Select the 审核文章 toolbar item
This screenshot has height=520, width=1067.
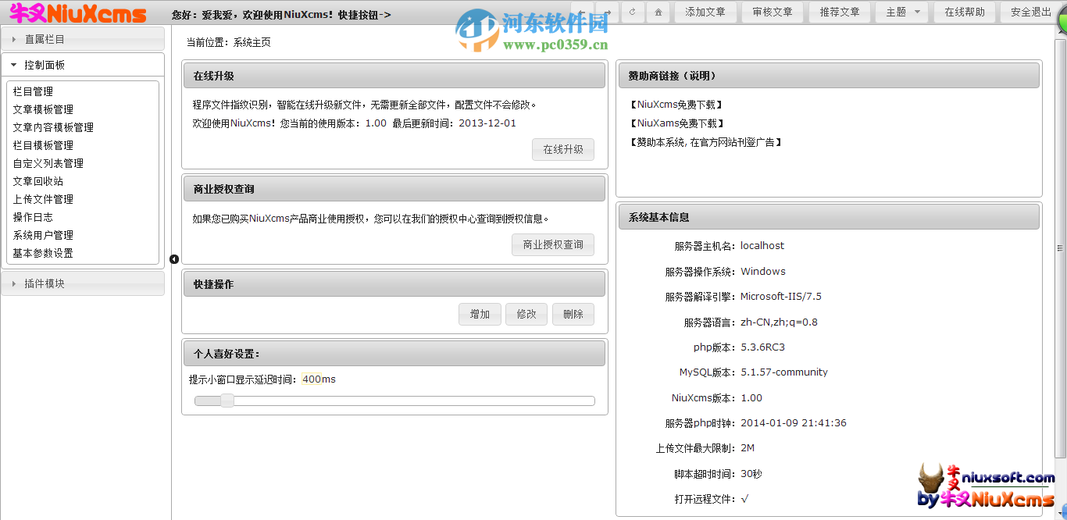point(772,12)
